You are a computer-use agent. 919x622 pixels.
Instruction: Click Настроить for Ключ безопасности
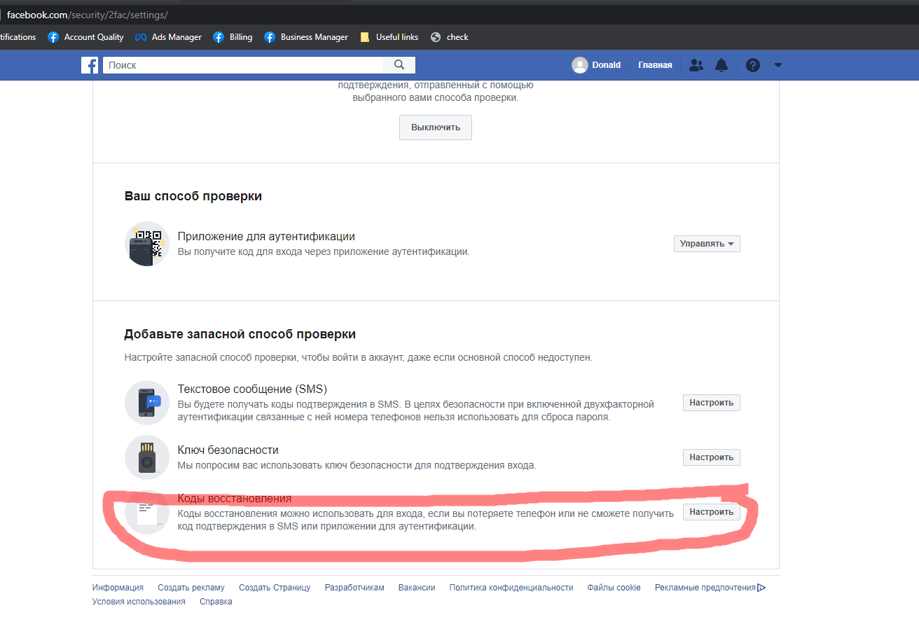click(711, 457)
